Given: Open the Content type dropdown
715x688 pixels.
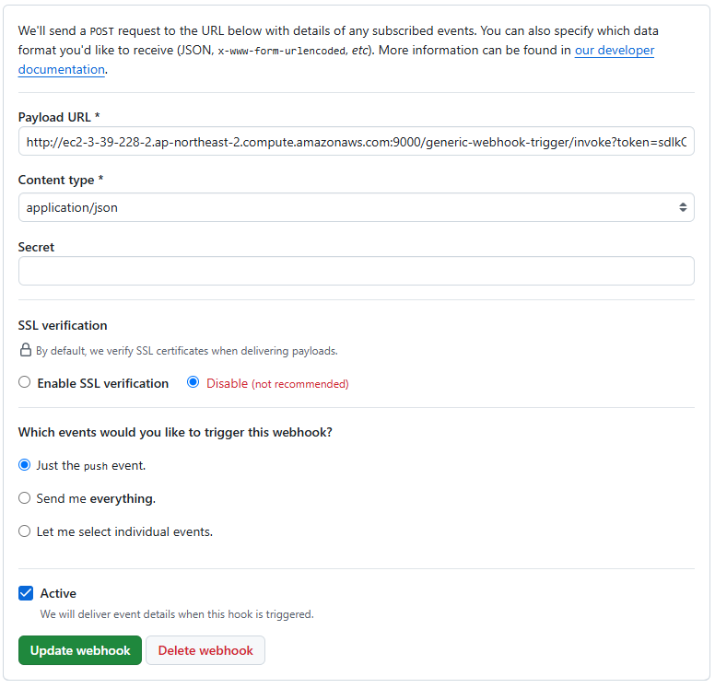Looking at the screenshot, I should [x=356, y=207].
